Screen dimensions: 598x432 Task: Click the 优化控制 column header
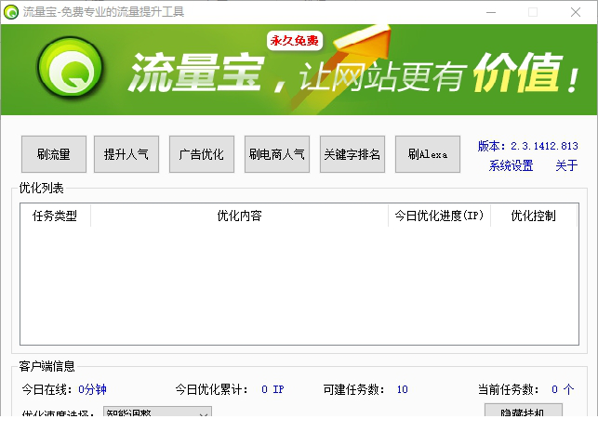pos(534,216)
